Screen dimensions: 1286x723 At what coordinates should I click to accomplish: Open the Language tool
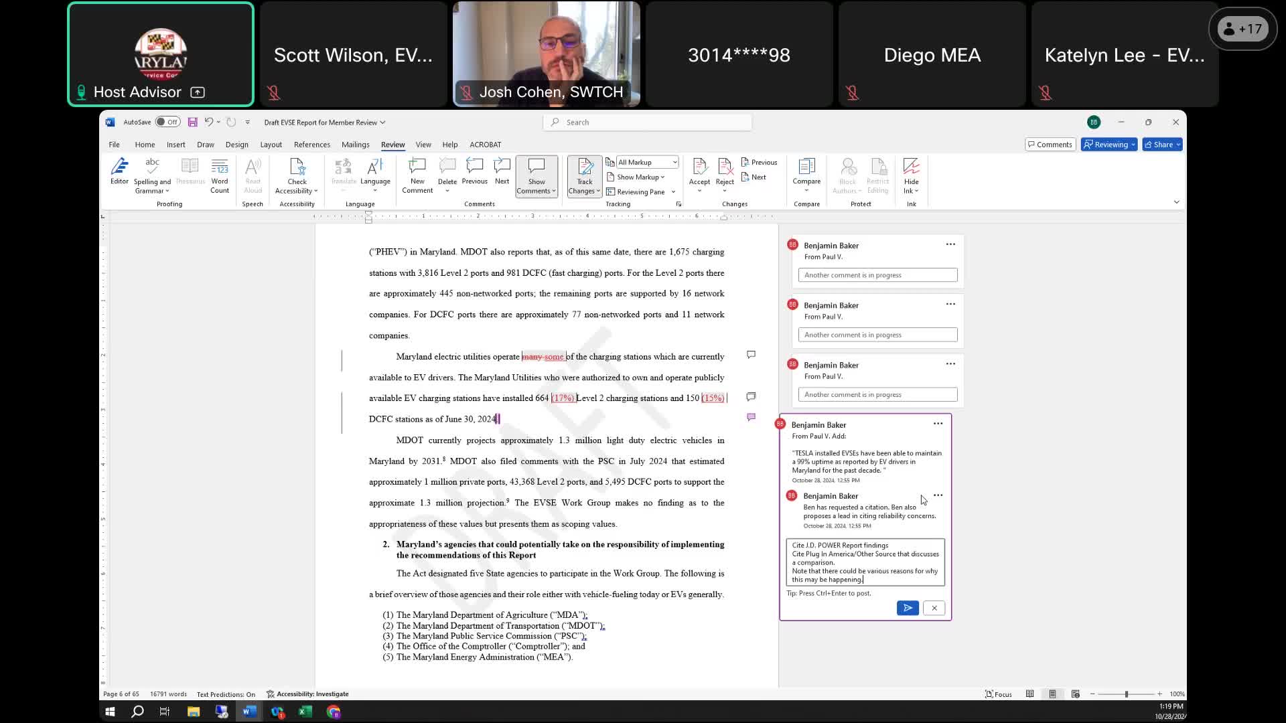coord(375,174)
